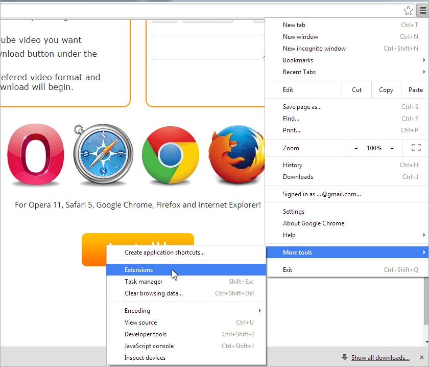Select Inspect devices menu item
429x367 pixels.
tap(186, 358)
